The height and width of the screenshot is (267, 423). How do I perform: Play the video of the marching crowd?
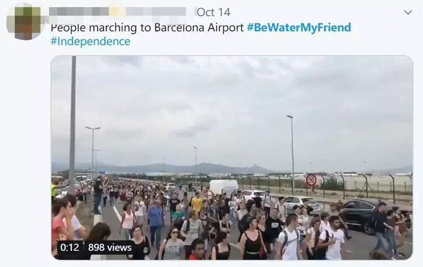pyautogui.click(x=232, y=158)
